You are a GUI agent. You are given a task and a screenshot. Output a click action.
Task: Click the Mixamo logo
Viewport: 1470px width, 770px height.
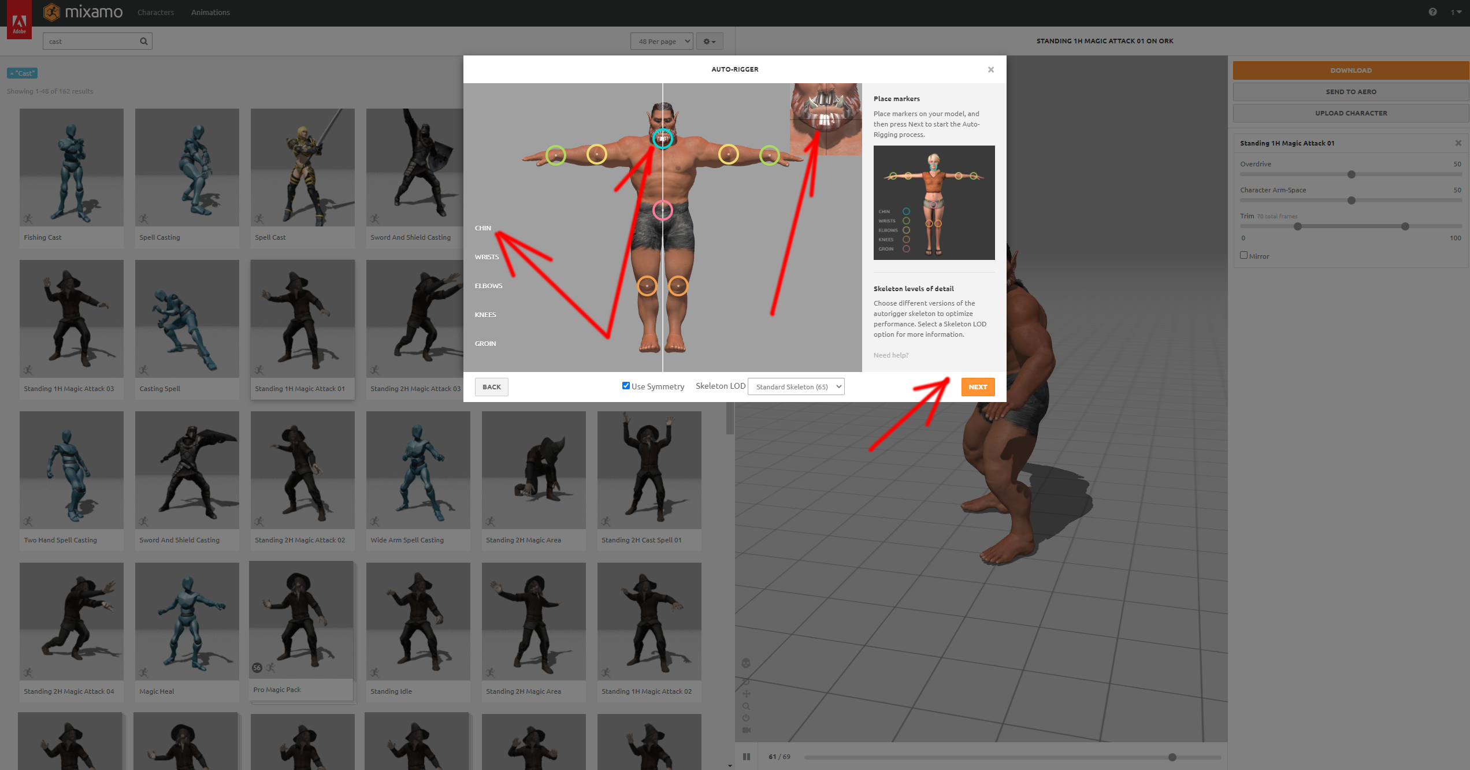click(83, 12)
